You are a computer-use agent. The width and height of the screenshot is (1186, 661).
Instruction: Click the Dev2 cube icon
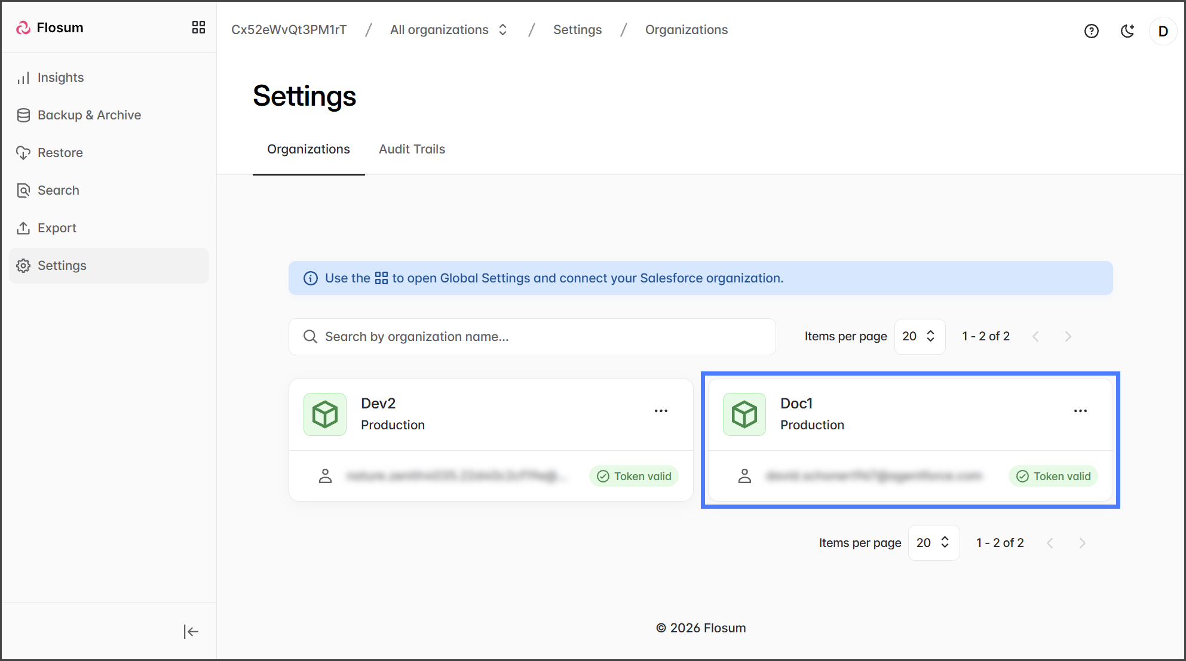[x=325, y=414]
